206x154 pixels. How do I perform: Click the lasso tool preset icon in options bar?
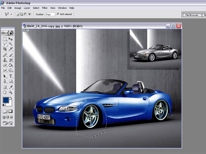[x=7, y=14]
